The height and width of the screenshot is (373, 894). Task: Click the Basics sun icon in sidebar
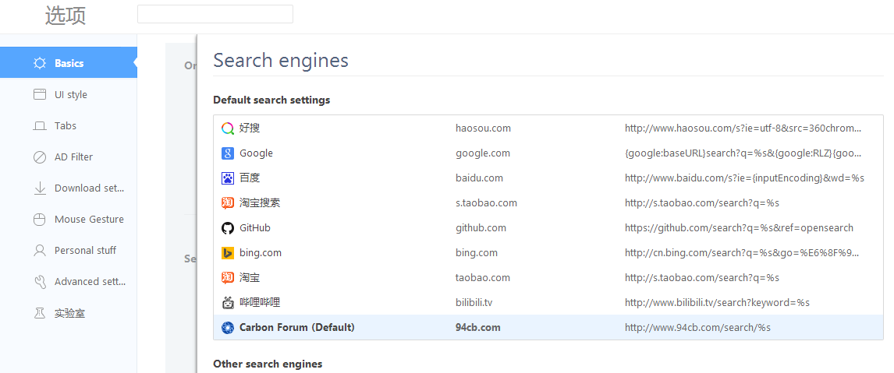(39, 63)
